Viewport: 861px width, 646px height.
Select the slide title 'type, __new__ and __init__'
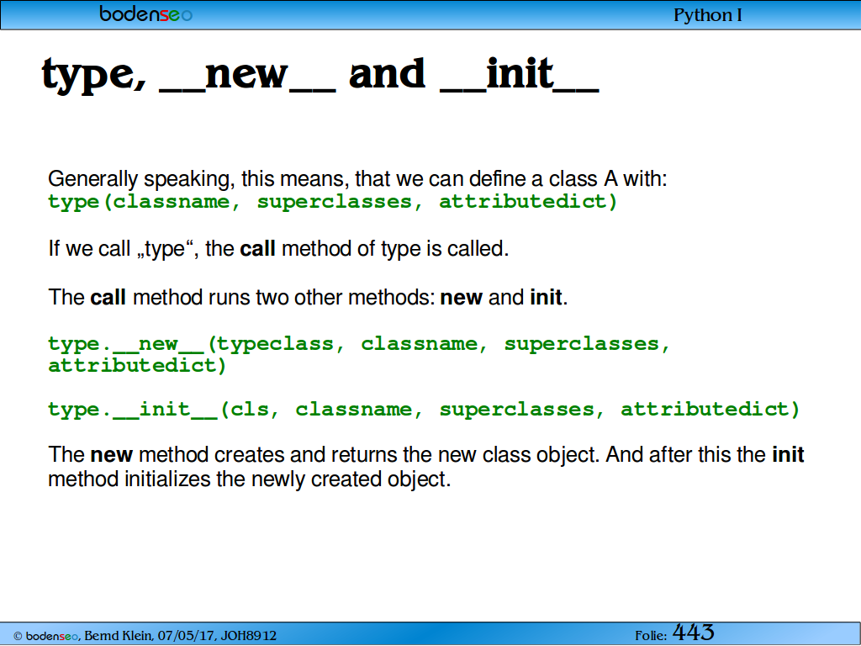tap(320, 75)
